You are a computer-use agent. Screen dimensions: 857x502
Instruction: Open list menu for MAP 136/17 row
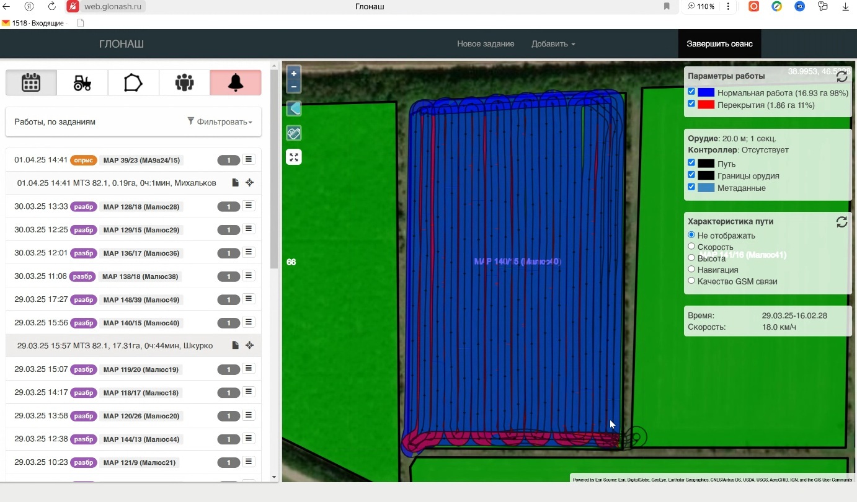pos(249,252)
